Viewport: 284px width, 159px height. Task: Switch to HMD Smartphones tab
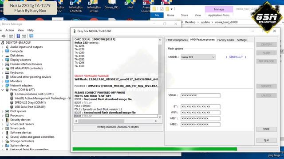[177, 40]
